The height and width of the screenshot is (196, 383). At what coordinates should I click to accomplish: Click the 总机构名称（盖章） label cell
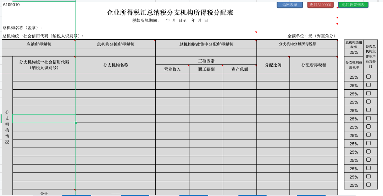click(22, 28)
